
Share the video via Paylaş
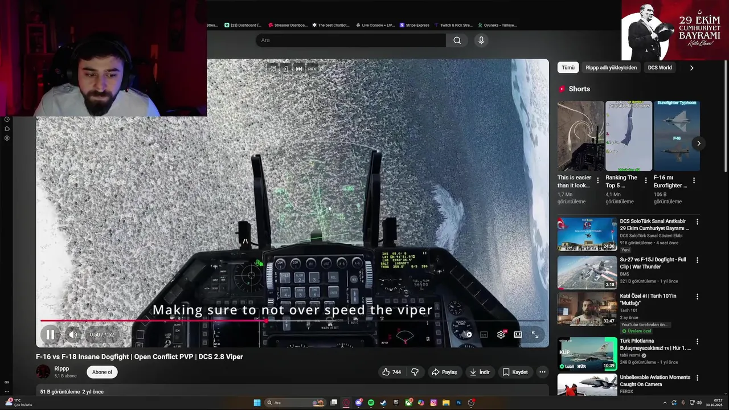[x=444, y=372]
